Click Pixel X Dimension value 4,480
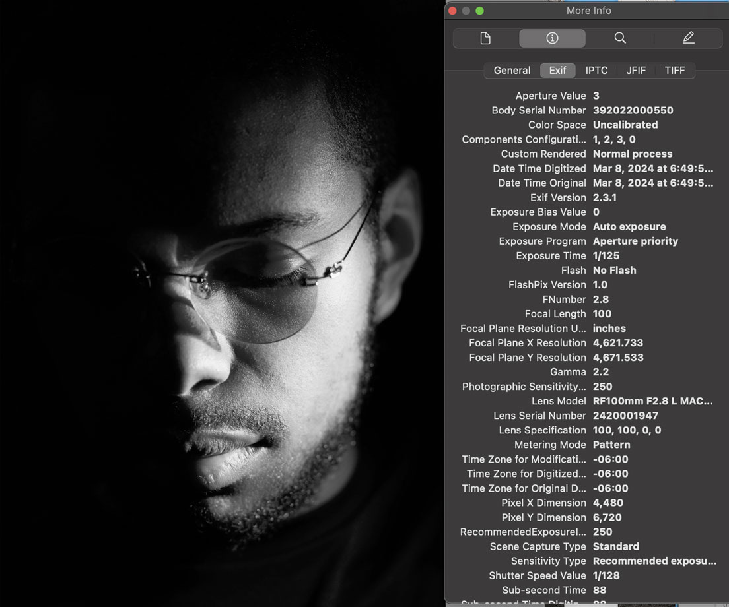The height and width of the screenshot is (607, 729). pos(607,503)
